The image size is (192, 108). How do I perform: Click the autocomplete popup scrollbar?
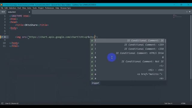click(165, 41)
